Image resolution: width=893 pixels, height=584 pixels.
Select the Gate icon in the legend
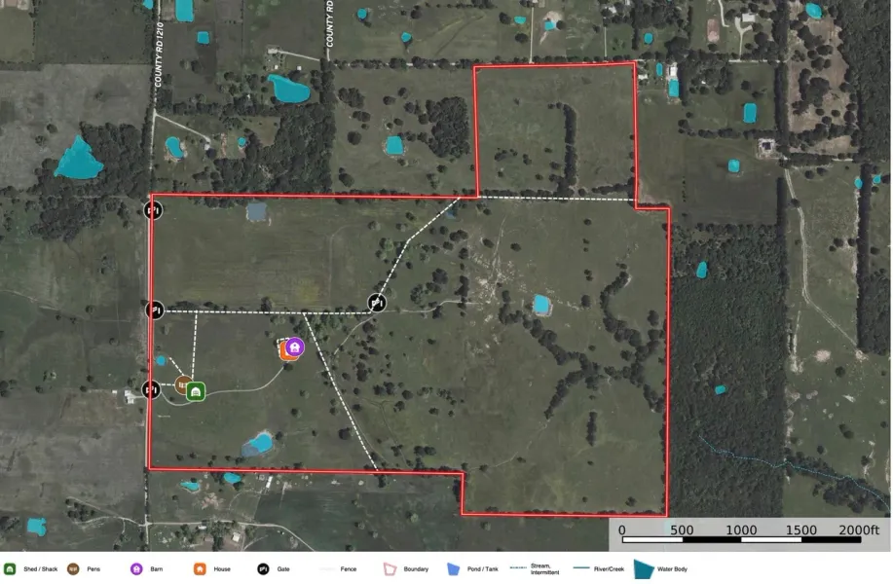pyautogui.click(x=263, y=569)
